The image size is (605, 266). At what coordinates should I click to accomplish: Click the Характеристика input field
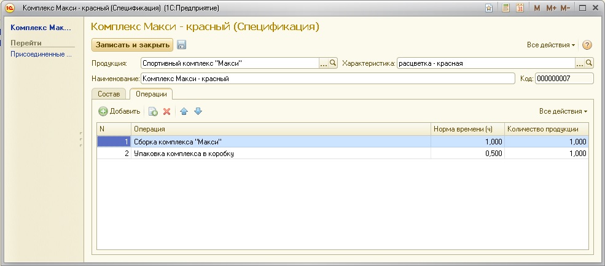(x=486, y=63)
